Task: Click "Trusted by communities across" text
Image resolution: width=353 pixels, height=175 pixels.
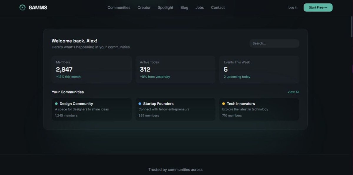Action: coord(175,170)
